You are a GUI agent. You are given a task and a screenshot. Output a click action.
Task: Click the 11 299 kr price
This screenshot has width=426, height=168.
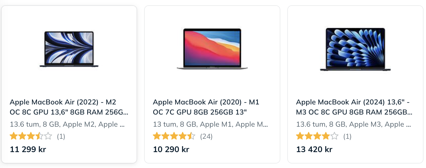(28, 149)
